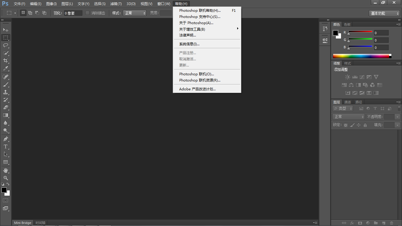Select the Eyedropper tool
The width and height of the screenshot is (402, 226).
point(6,68)
